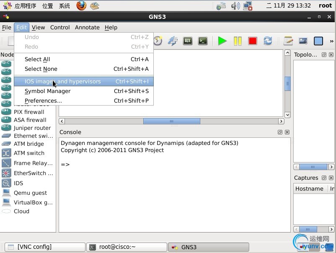Click the AUX console icon
Viewport: 336px width, 253px height.
(188, 41)
